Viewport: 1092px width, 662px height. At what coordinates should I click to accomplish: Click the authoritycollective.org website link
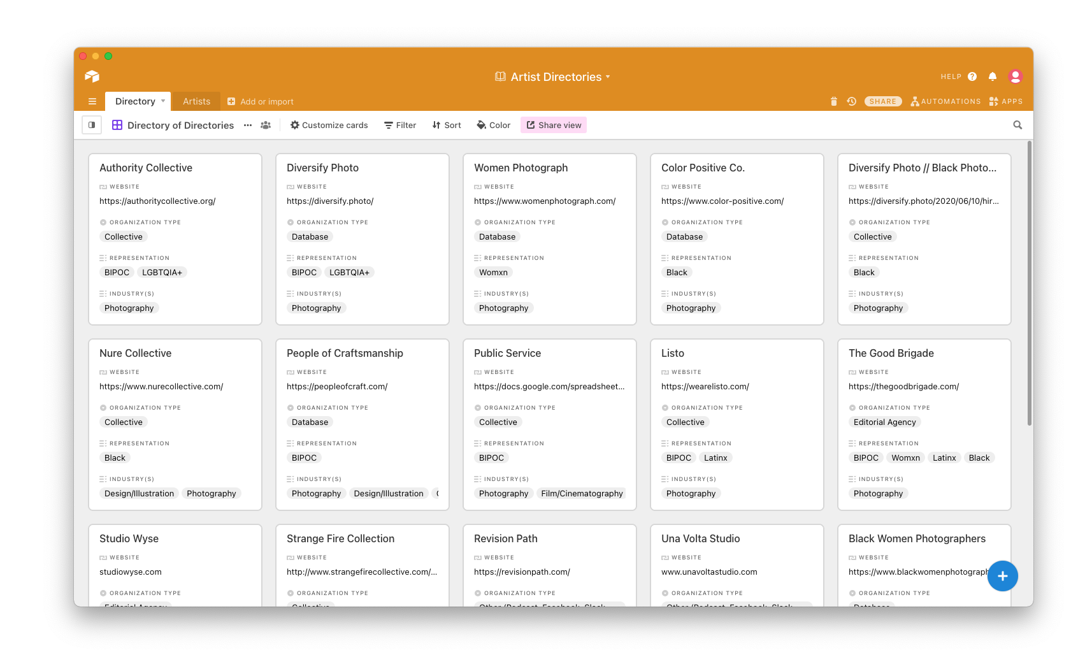157,201
